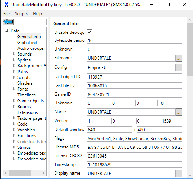Viewport: 193px width, 179px height.
Task: Click the Filename field showing UNDERTALE
Action: tap(131, 58)
